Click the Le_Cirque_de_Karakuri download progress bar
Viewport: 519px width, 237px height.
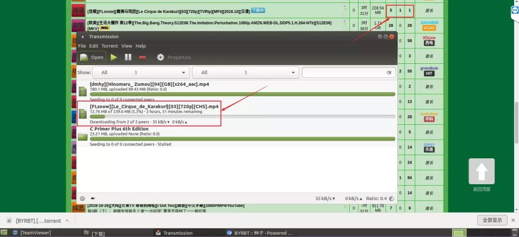pos(242,117)
